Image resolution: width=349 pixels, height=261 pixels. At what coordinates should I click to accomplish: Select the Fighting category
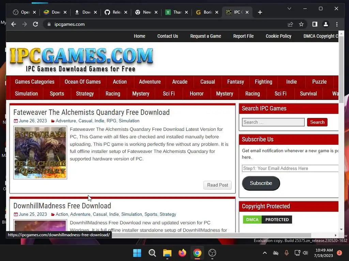pyautogui.click(x=263, y=82)
